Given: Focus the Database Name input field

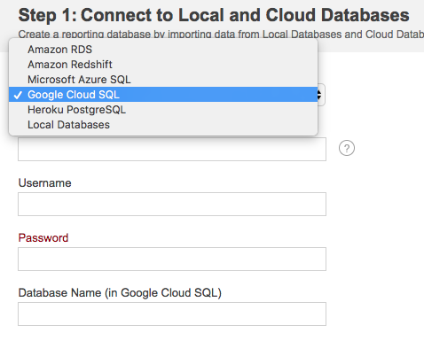Looking at the screenshot, I should pyautogui.click(x=172, y=314).
